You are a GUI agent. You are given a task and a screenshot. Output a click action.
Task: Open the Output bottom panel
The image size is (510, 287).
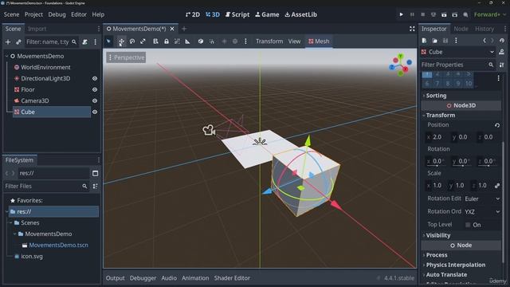115,278
